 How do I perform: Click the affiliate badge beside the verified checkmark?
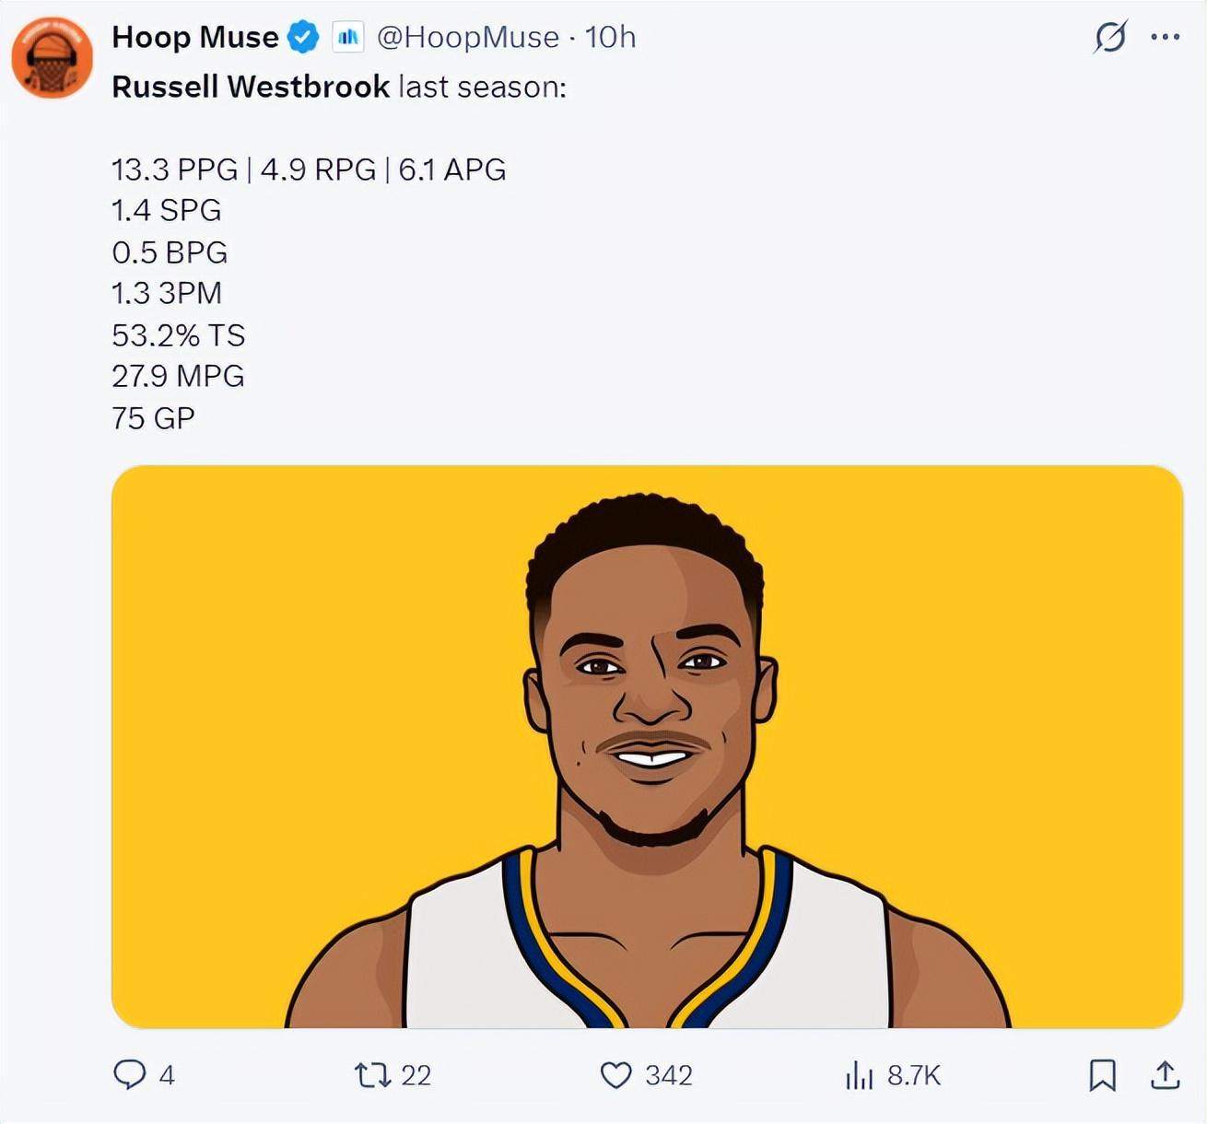(x=348, y=38)
